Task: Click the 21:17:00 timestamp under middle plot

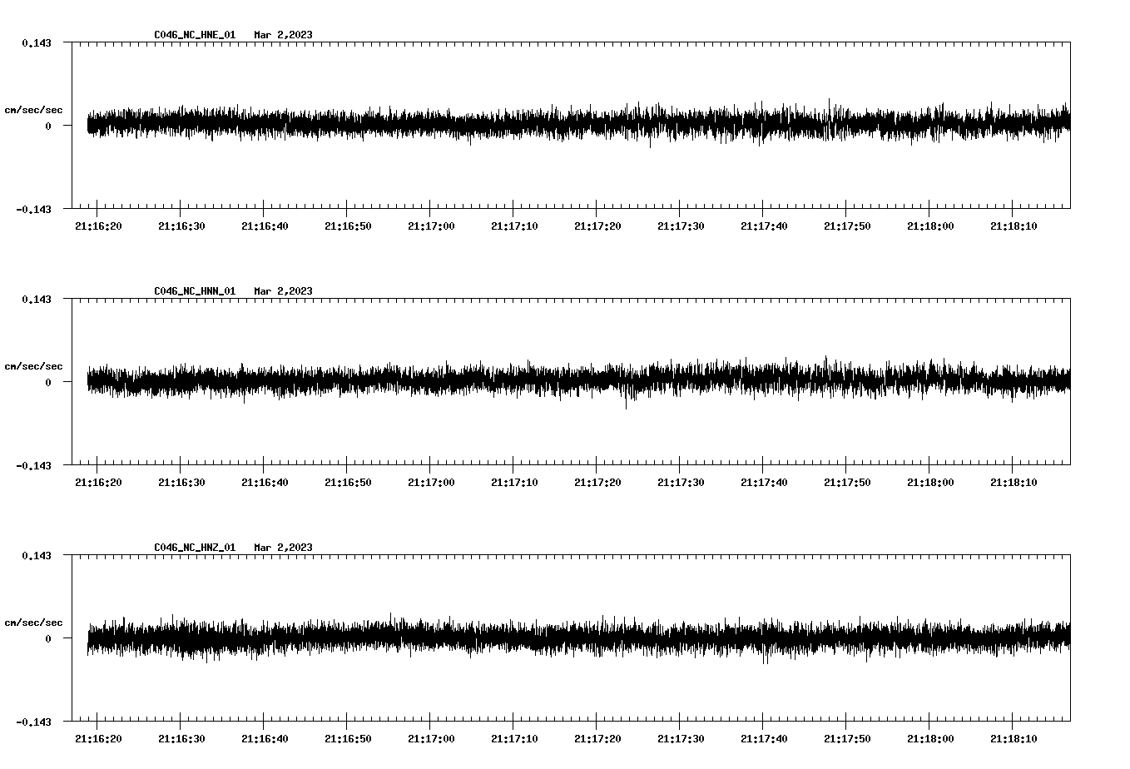Action: [x=432, y=481]
